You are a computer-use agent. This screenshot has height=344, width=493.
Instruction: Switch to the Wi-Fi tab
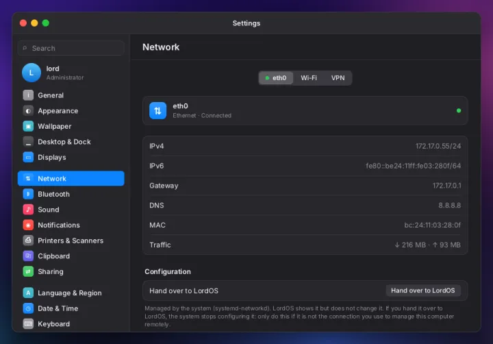(309, 77)
